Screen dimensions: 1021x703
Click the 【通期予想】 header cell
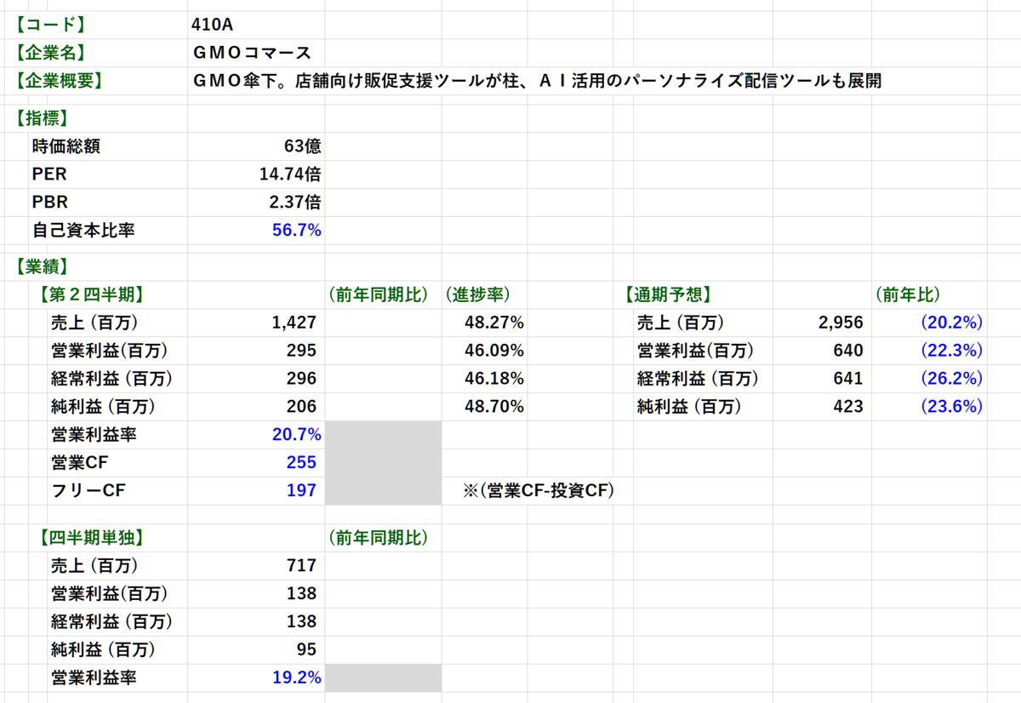tap(667, 294)
